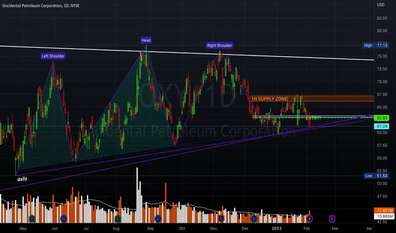Screen dimensions: 396x233
Task: Select the Right Shoulder label
Action: point(220,45)
